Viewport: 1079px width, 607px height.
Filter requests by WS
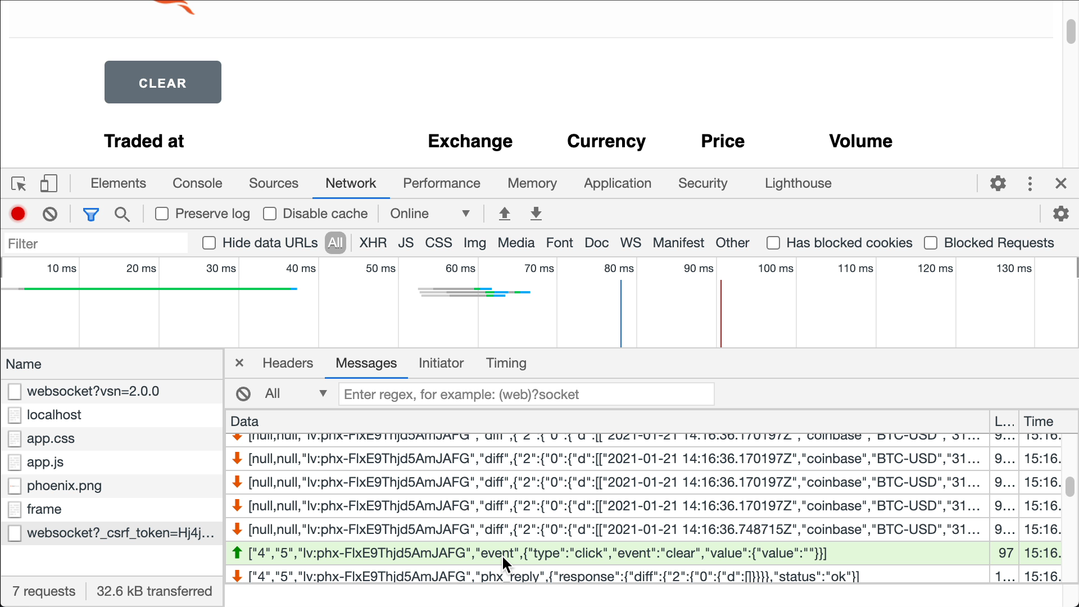(x=631, y=243)
